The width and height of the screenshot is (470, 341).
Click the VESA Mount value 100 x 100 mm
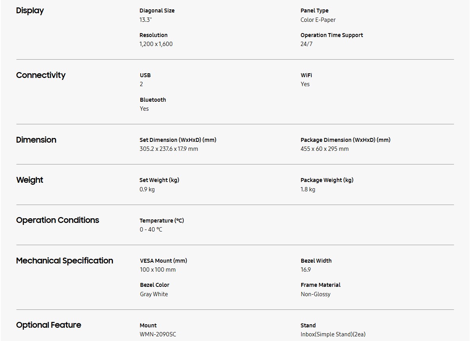click(158, 270)
